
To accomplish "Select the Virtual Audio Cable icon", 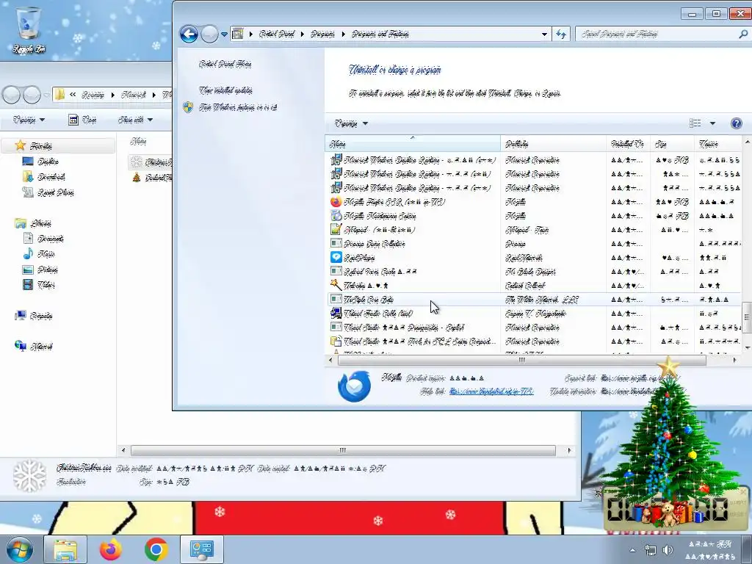I will click(x=336, y=313).
